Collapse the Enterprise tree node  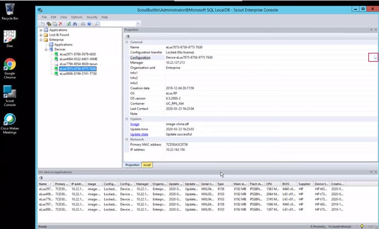coord(41,40)
